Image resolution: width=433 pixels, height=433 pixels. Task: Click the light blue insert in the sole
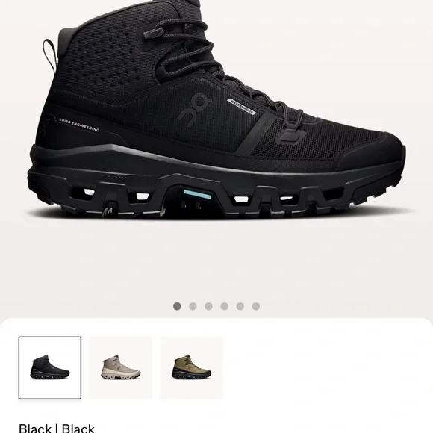click(197, 195)
